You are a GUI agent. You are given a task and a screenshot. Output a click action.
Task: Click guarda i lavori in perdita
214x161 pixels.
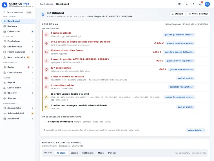tap(180, 61)
